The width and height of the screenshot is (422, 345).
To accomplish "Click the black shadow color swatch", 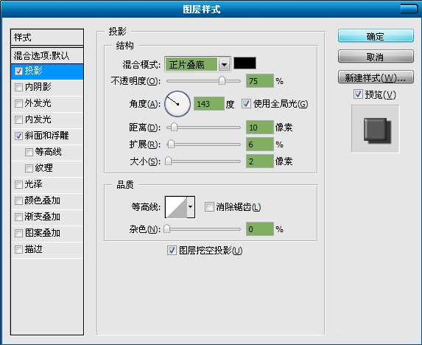I will 245,63.
